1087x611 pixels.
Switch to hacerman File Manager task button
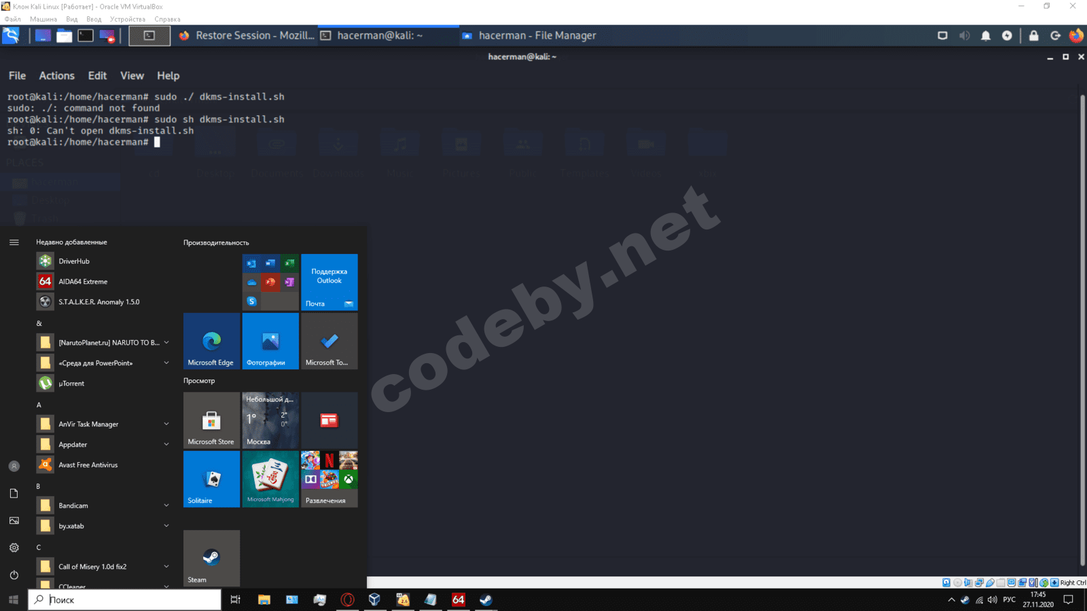(x=529, y=35)
